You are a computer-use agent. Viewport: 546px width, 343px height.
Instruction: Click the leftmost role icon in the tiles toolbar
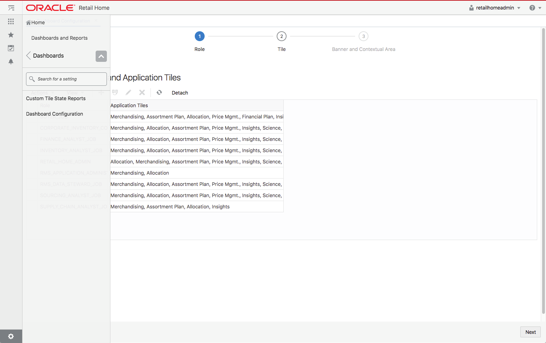pos(115,92)
